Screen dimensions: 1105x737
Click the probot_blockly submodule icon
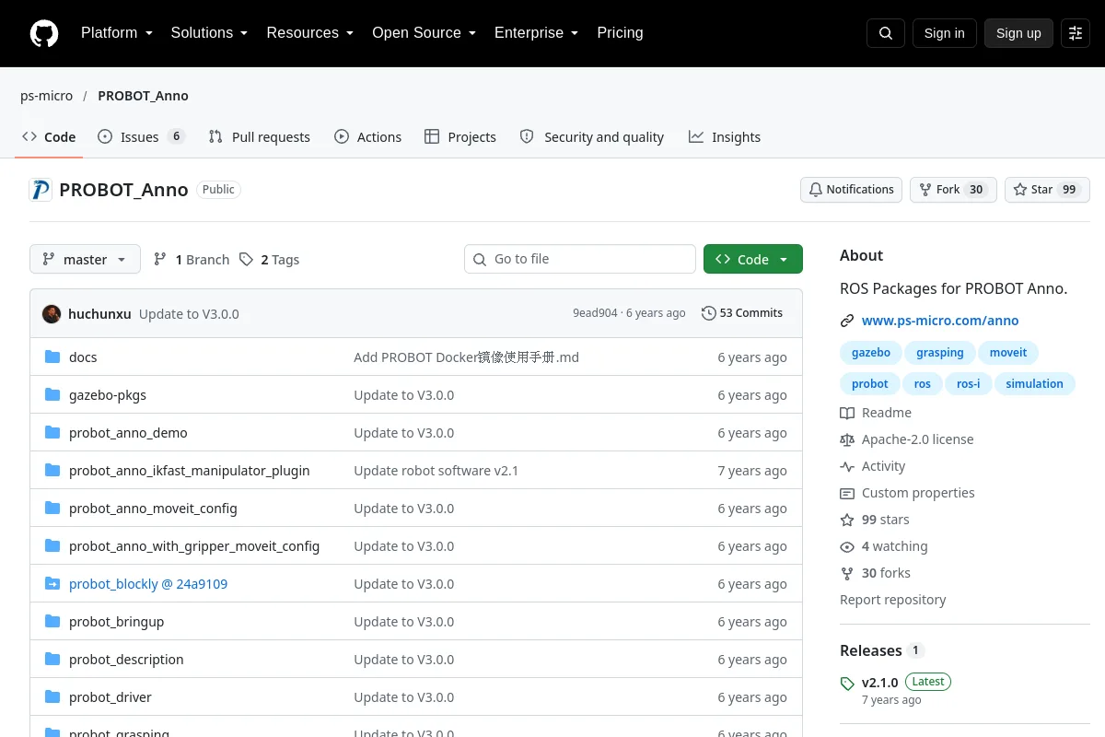(52, 583)
